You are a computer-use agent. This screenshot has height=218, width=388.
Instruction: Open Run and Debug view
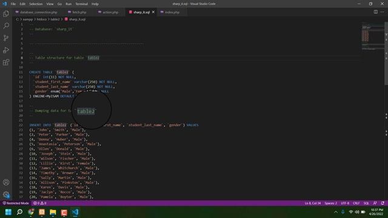(x=6, y=50)
